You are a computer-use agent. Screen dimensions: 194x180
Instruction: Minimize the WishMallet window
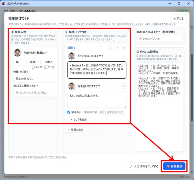pyautogui.click(x=170, y=3)
